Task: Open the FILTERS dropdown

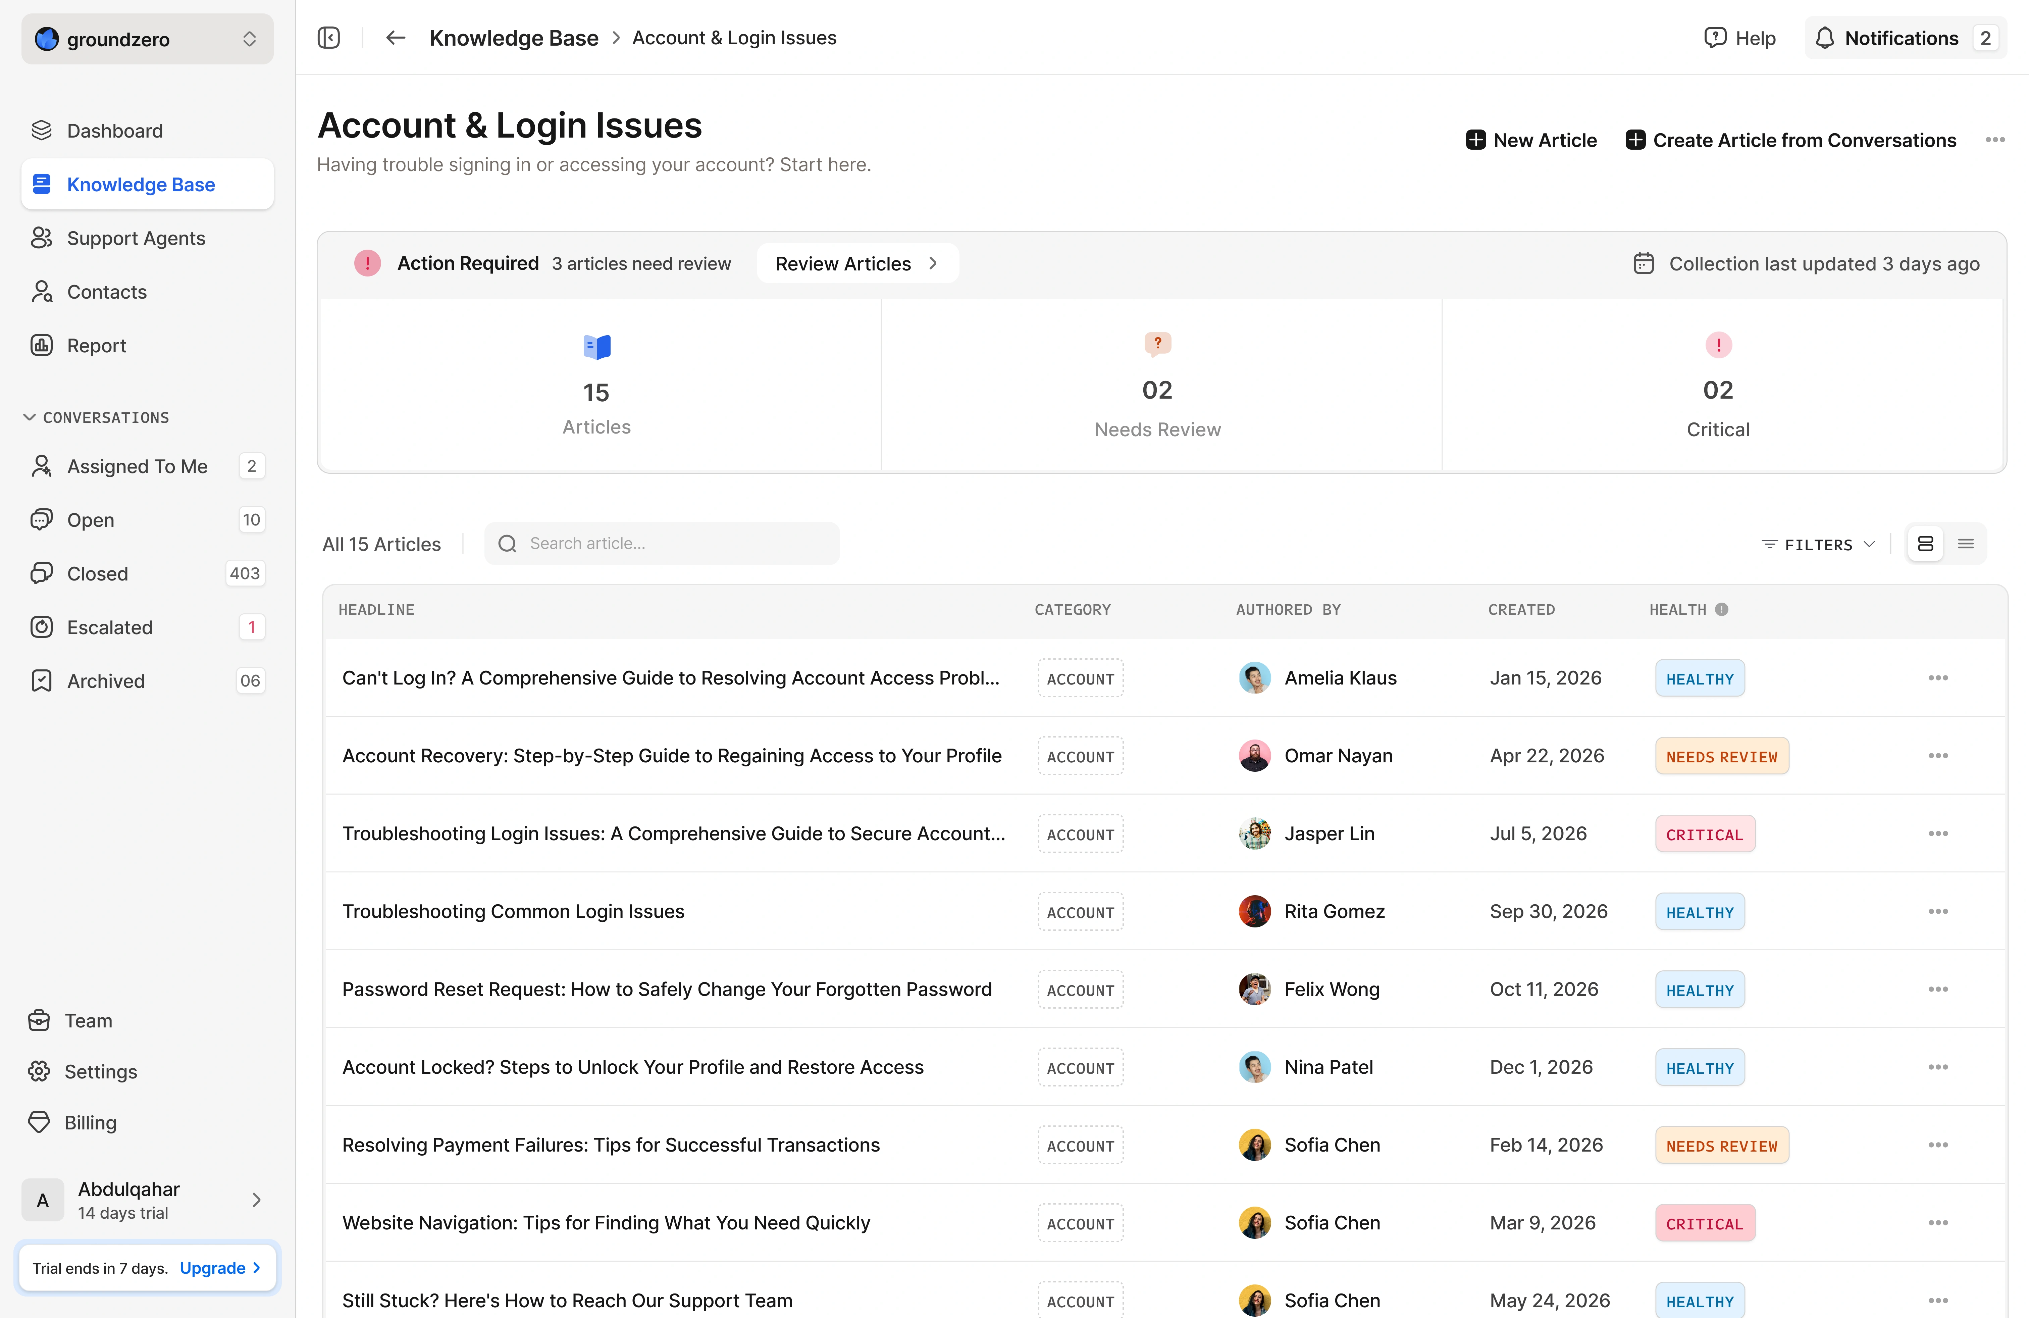Action: tap(1818, 544)
